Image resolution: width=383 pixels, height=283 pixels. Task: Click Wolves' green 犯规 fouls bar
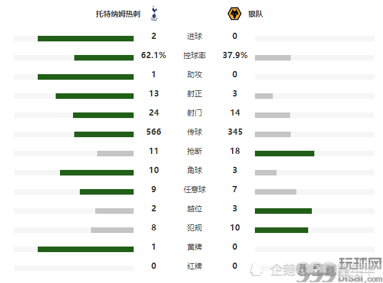[x=282, y=230]
